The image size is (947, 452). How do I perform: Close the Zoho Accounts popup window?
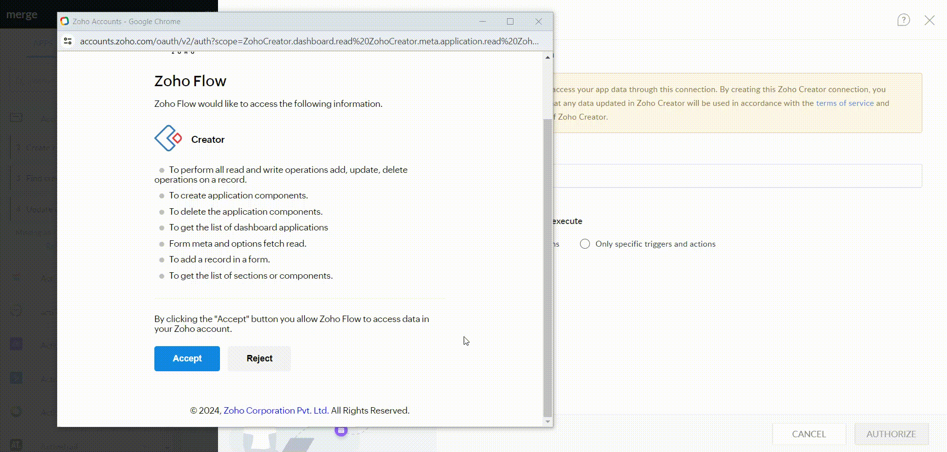point(539,22)
